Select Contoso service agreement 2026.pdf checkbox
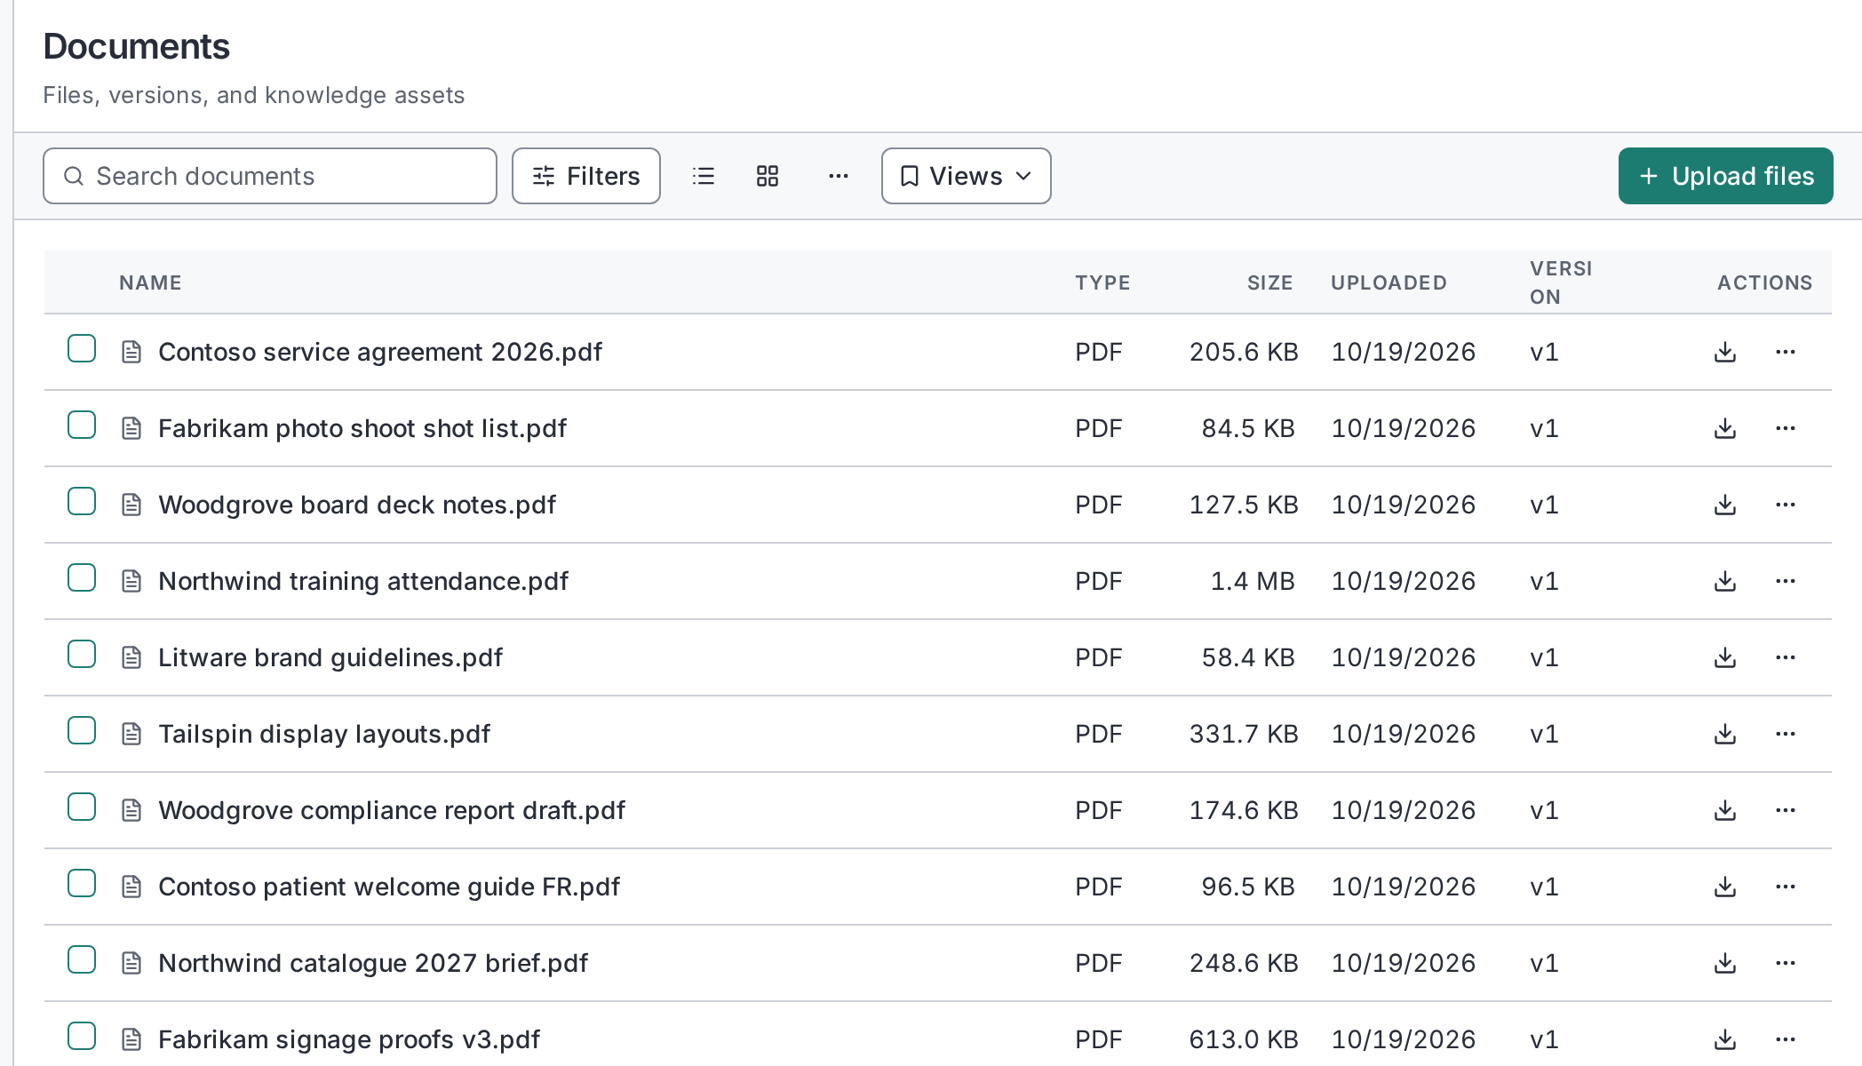The height and width of the screenshot is (1066, 1862). pyautogui.click(x=82, y=349)
